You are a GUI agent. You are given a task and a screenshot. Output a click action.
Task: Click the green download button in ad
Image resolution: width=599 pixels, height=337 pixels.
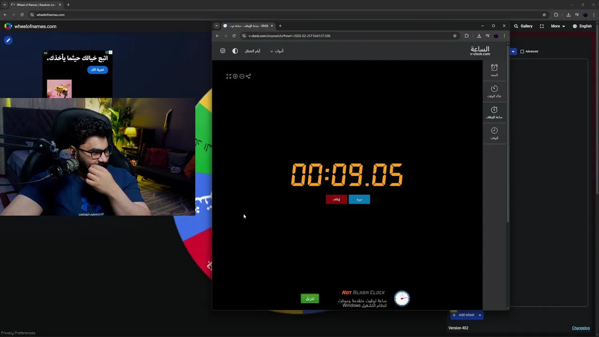[x=310, y=298]
